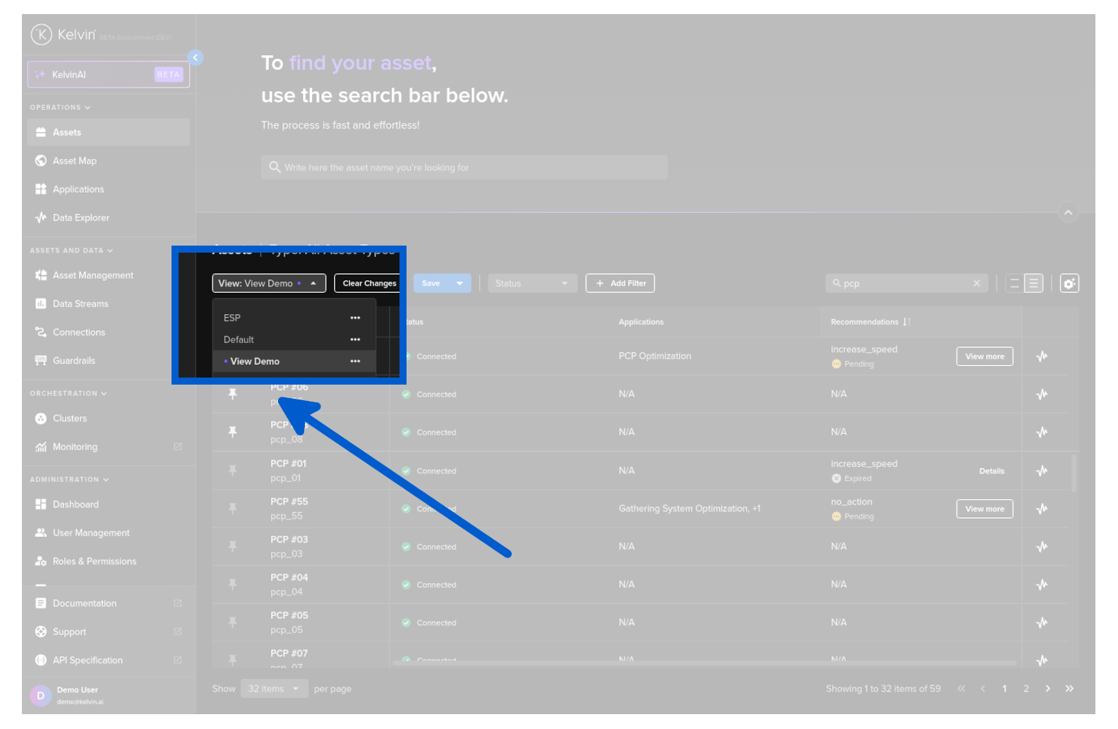Viewport: 1118px width, 729px height.
Task: Change the items per page dropdown
Action: pyautogui.click(x=274, y=689)
